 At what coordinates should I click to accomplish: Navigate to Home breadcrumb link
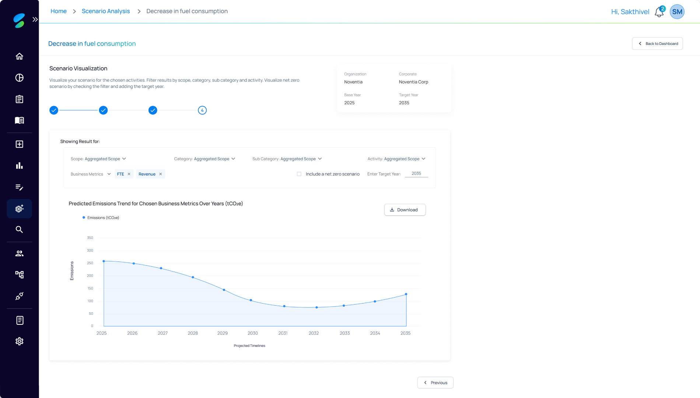tap(59, 11)
